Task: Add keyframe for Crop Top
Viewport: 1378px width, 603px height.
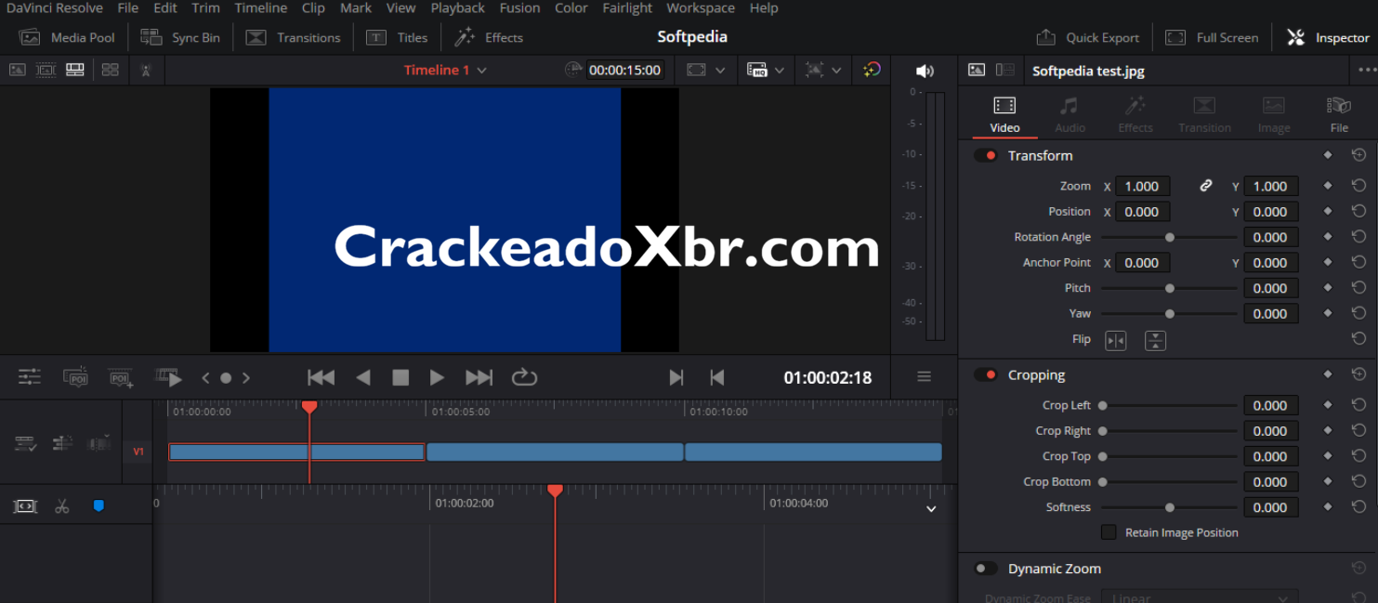Action: 1328,456
